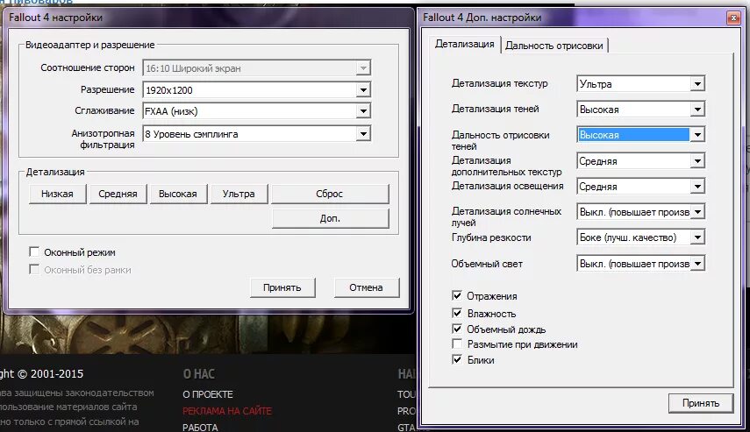This screenshot has height=432, width=750.
Task: Uncheck the Влажность checkbox
Action: click(x=457, y=313)
